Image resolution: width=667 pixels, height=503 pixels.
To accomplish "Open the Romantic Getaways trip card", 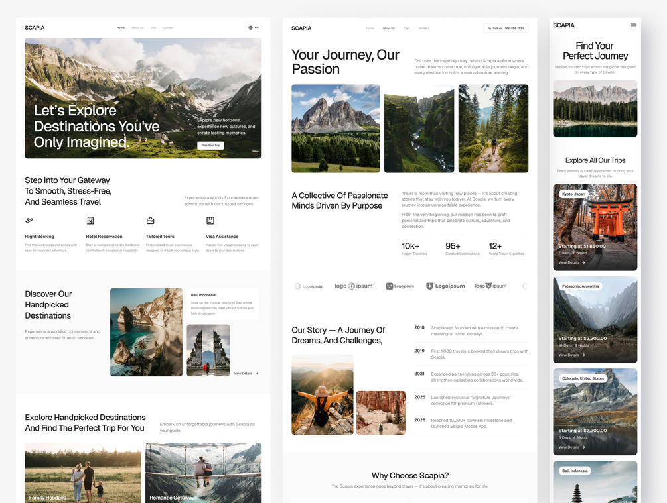I will [x=203, y=473].
